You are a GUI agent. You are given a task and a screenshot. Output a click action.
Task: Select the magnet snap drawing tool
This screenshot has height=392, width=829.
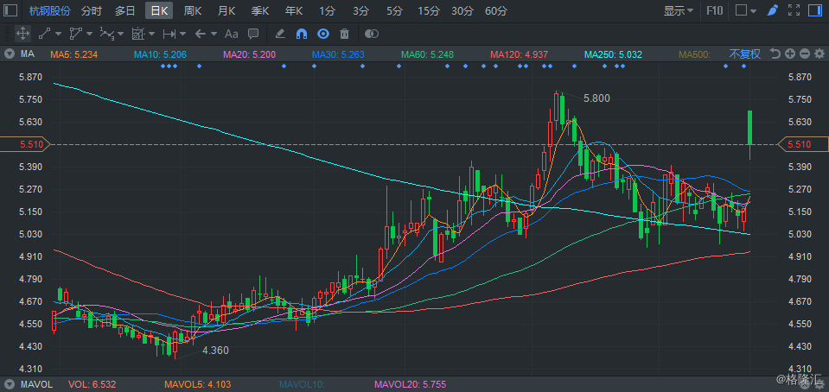coord(302,34)
